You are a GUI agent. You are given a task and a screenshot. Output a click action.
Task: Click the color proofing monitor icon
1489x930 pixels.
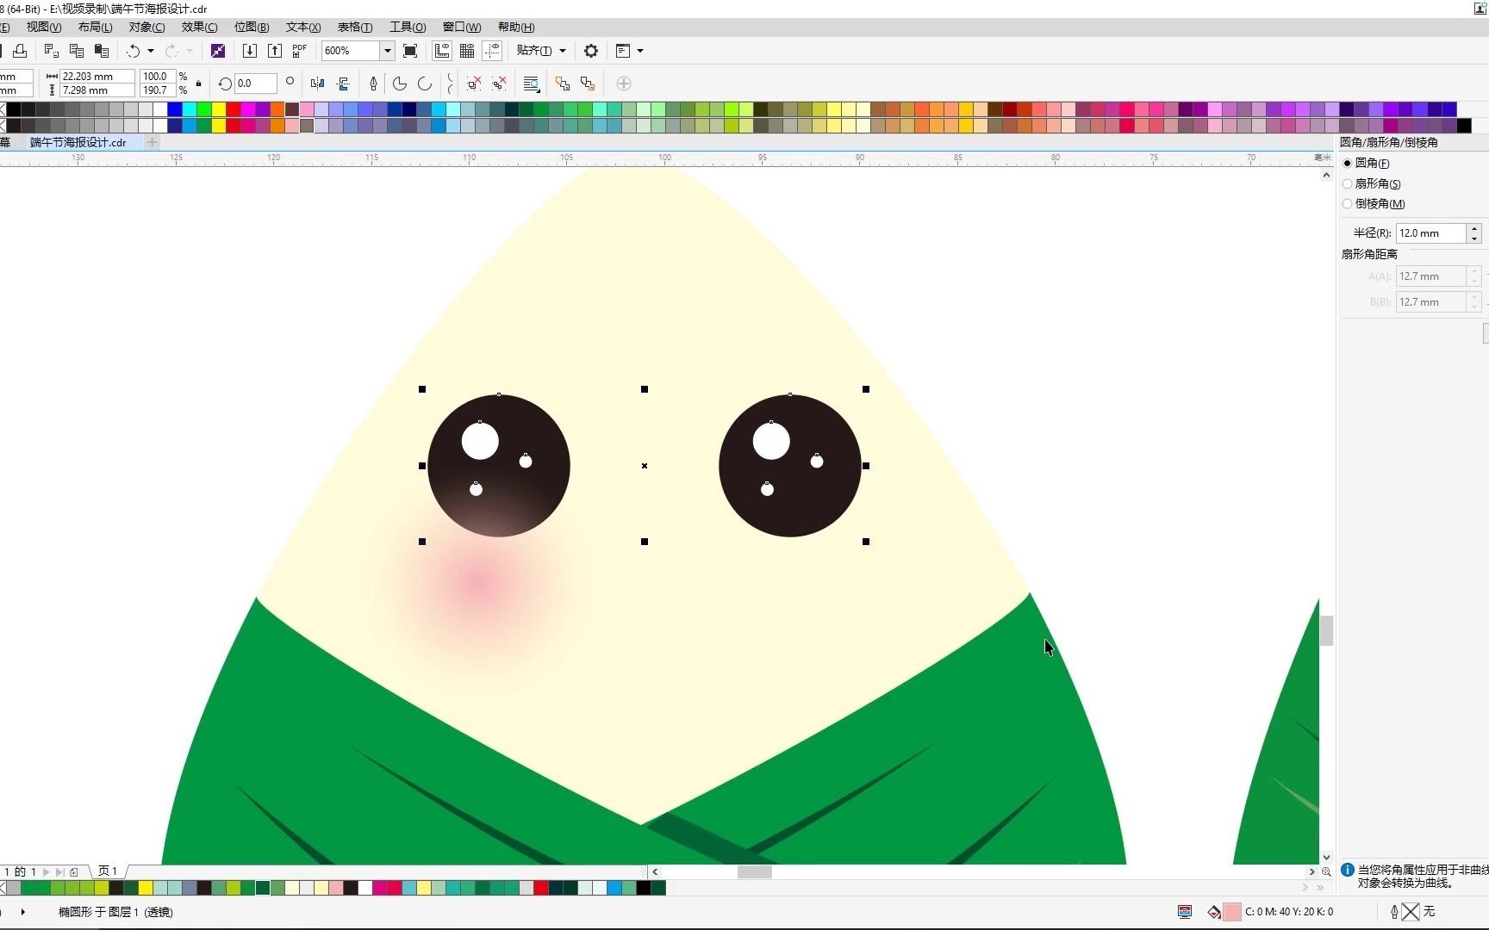[x=1185, y=911]
